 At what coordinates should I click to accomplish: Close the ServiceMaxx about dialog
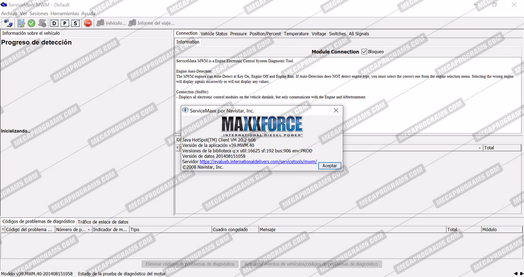(x=336, y=110)
